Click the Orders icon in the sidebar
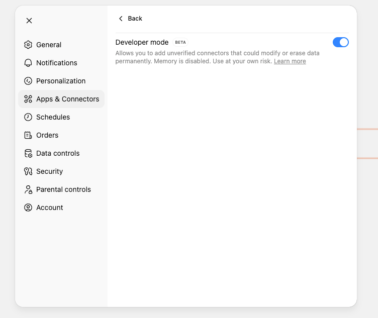 (28, 135)
